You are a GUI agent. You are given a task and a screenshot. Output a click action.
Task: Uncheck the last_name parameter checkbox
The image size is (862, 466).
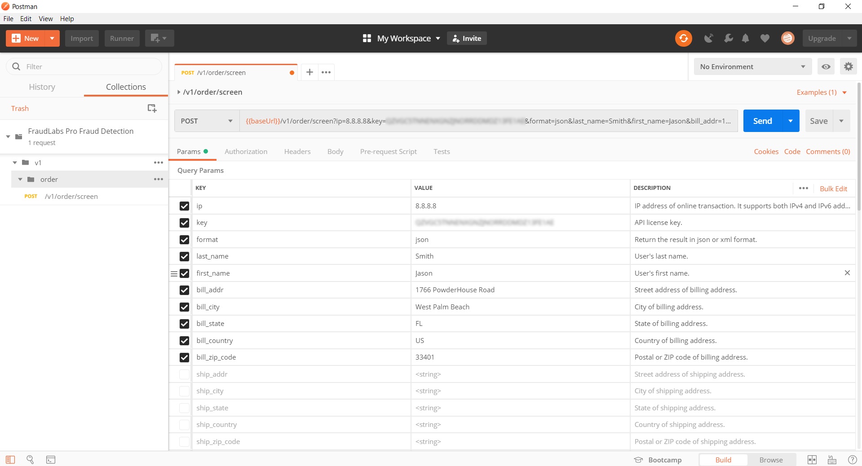[184, 256]
